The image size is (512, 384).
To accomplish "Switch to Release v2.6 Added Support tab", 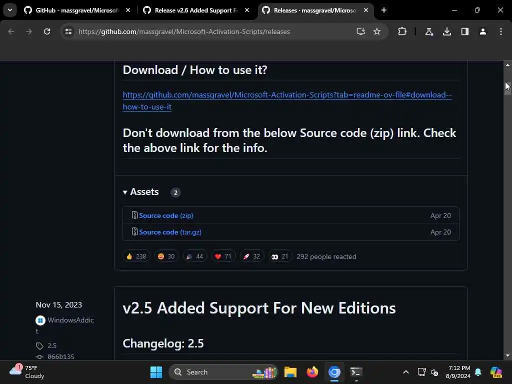I will (196, 10).
